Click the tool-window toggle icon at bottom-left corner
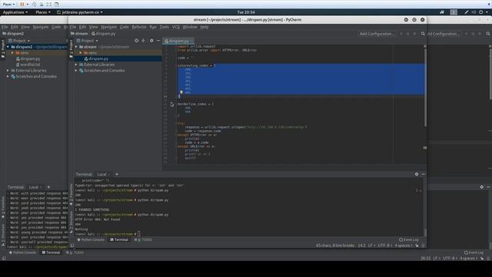Viewport: 492px width, 277px height. point(4,259)
